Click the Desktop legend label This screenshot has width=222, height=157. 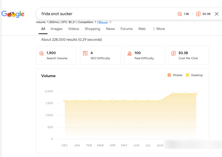pos(197,75)
